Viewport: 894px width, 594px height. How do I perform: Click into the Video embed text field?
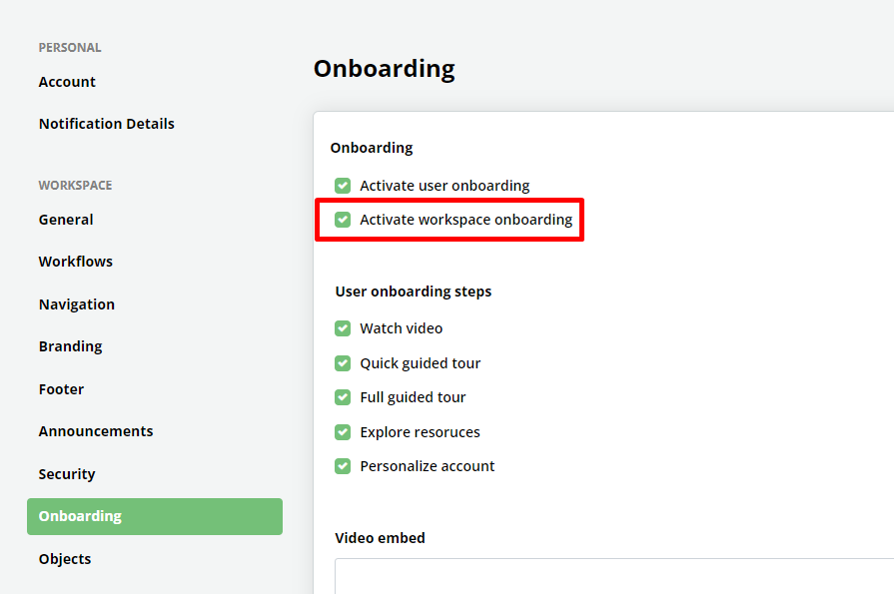614,576
